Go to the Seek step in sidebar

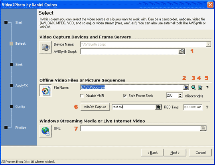pyautogui.click(x=19, y=65)
